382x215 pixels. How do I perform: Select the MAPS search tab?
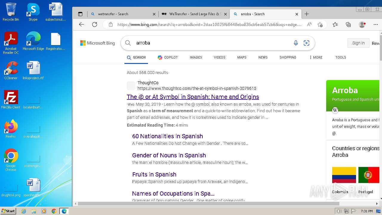242,57
